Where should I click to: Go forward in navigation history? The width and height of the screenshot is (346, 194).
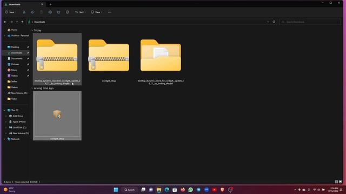(x=11, y=22)
